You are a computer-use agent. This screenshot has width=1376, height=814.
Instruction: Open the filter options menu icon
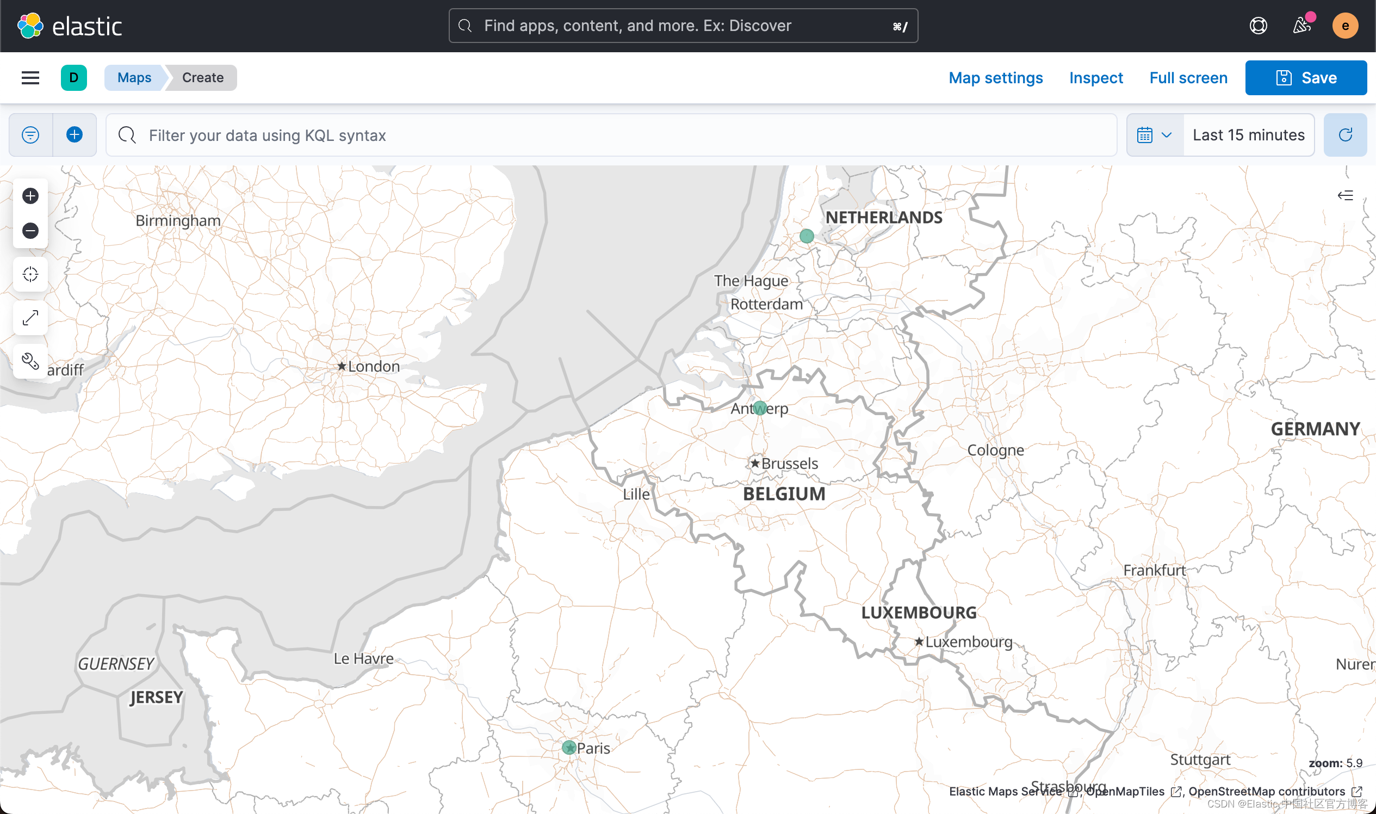[x=30, y=135]
